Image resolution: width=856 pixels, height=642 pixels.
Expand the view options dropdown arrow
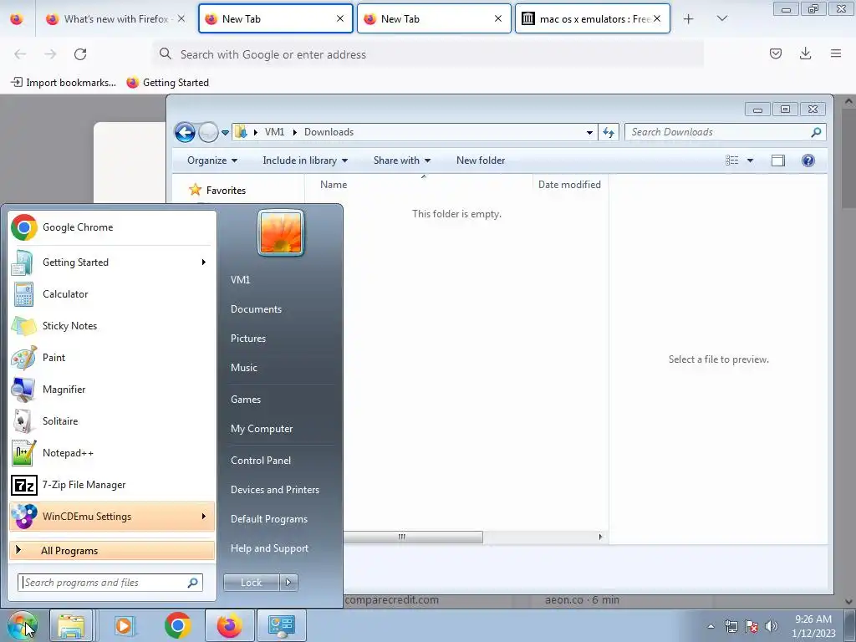click(750, 160)
